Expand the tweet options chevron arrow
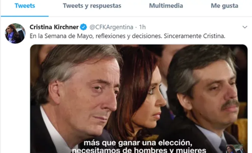 245,27
